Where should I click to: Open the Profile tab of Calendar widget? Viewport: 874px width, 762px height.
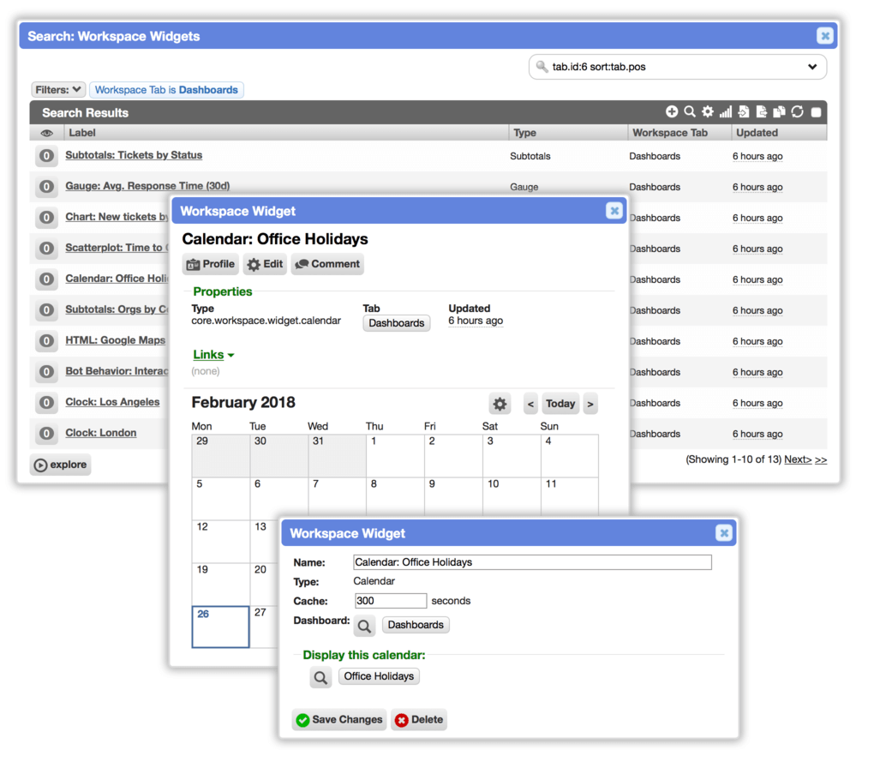(x=211, y=264)
